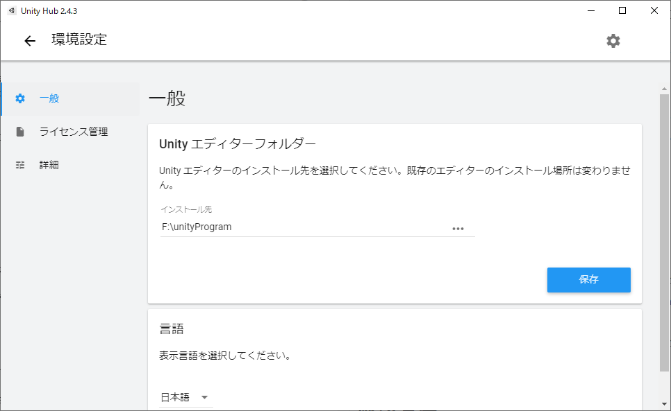Click the blue gear marking the active 一般 section
This screenshot has width=671, height=411.
20,98
